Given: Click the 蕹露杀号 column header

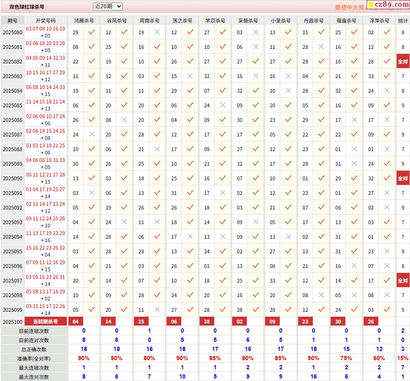Looking at the screenshot, I should tap(346, 20).
